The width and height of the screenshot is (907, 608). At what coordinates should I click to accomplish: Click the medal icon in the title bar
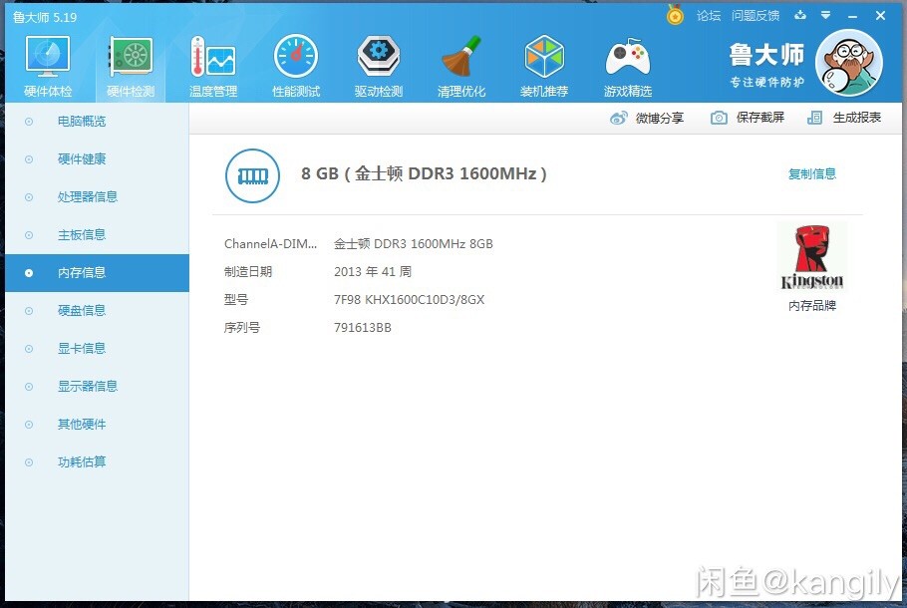675,15
